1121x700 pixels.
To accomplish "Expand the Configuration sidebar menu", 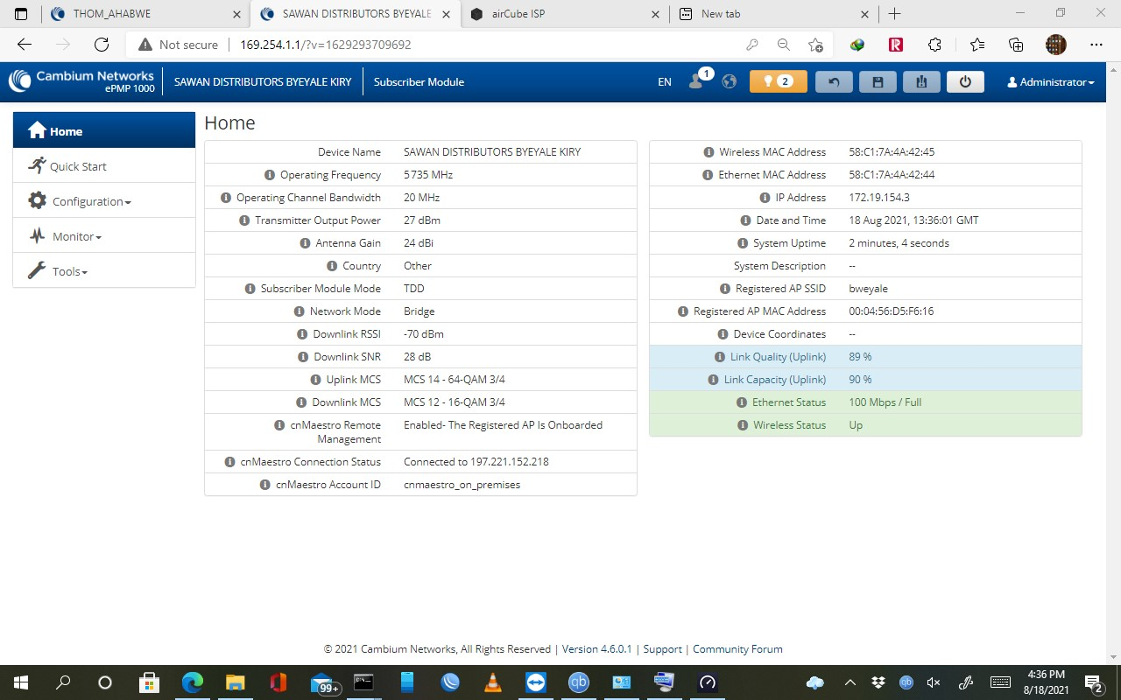I will [x=91, y=201].
